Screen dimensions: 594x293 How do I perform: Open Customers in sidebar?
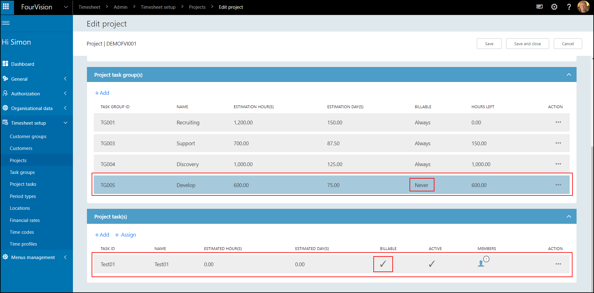coord(21,148)
